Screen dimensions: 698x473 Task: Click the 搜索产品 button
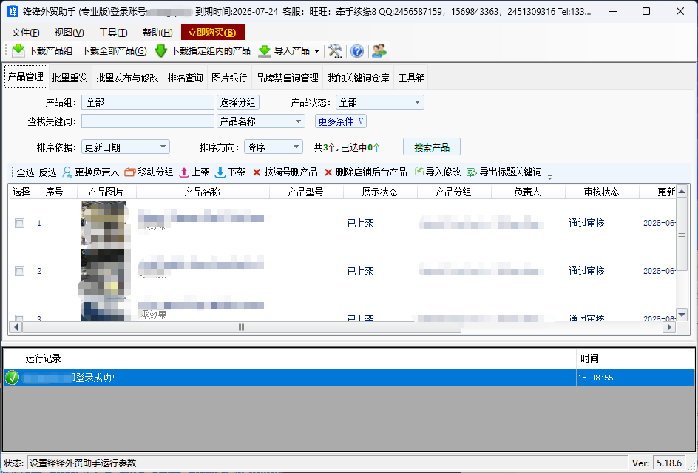431,147
